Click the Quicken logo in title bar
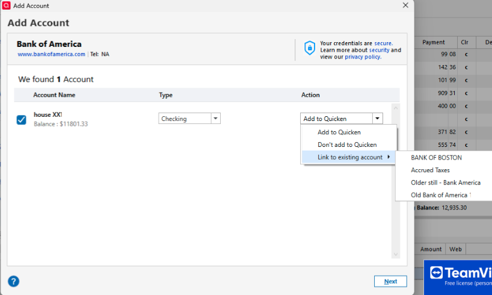 click(6, 5)
